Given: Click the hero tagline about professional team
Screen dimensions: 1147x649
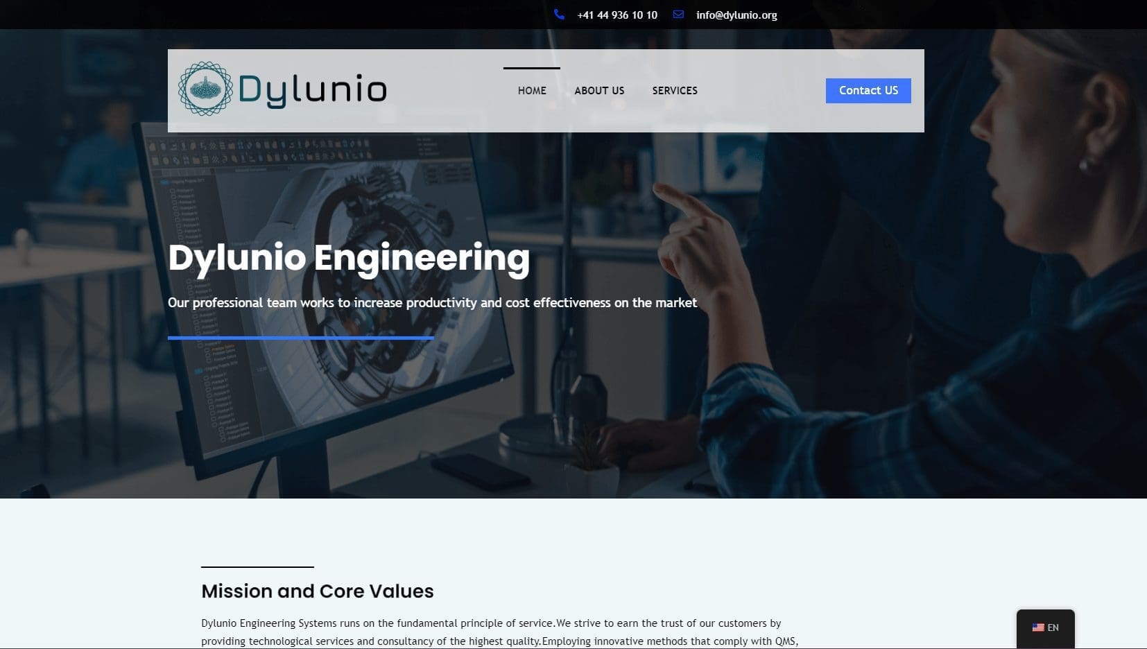Looking at the screenshot, I should [432, 303].
